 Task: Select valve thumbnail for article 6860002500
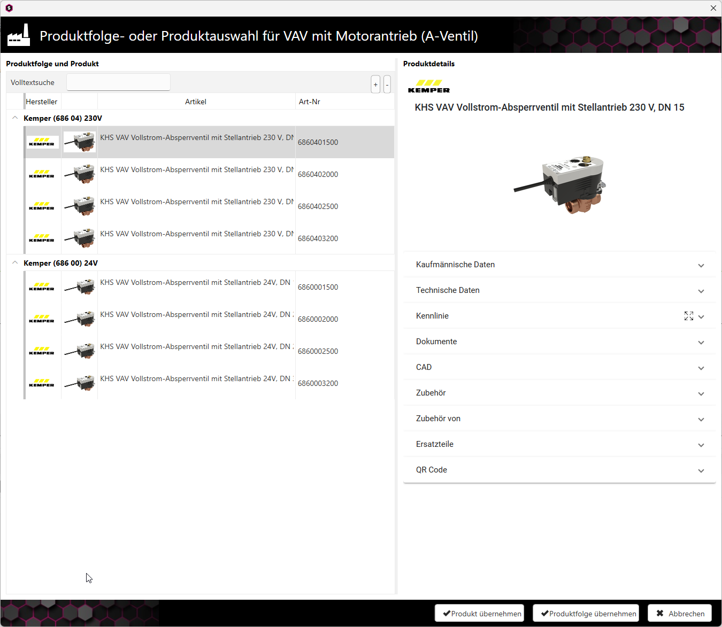click(80, 351)
